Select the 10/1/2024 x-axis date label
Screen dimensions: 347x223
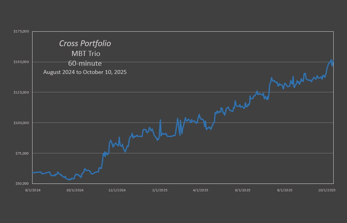(75, 190)
